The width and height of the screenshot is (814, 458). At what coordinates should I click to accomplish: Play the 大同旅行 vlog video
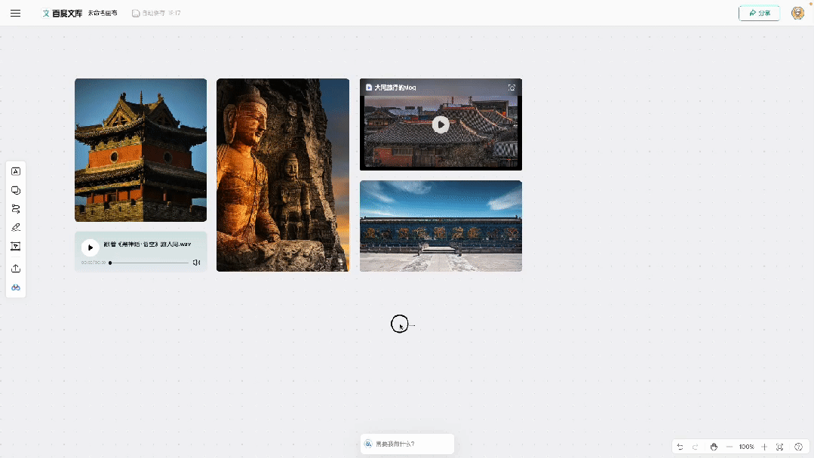[x=441, y=124]
